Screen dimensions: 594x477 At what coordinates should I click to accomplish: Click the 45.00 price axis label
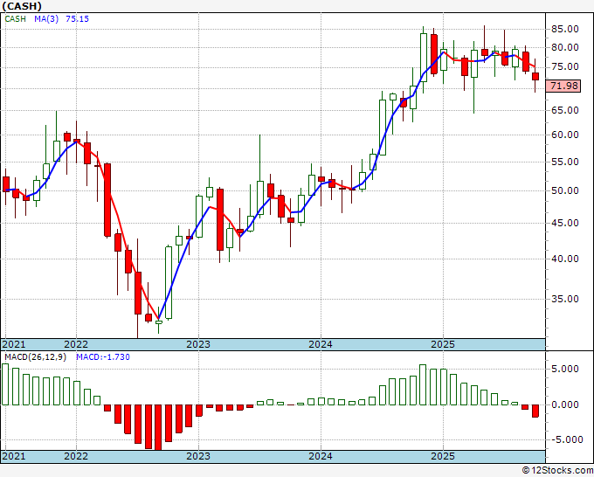(x=565, y=223)
